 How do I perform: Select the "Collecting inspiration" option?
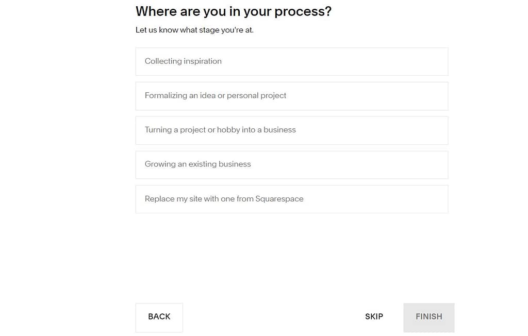(x=291, y=61)
